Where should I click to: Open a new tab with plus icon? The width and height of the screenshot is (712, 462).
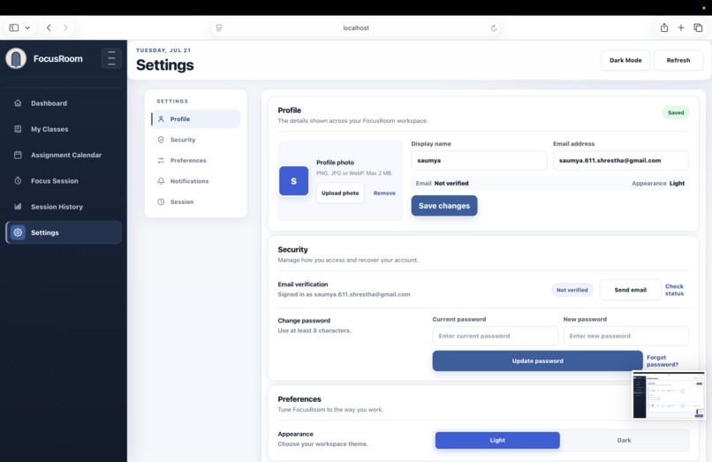[x=681, y=27]
